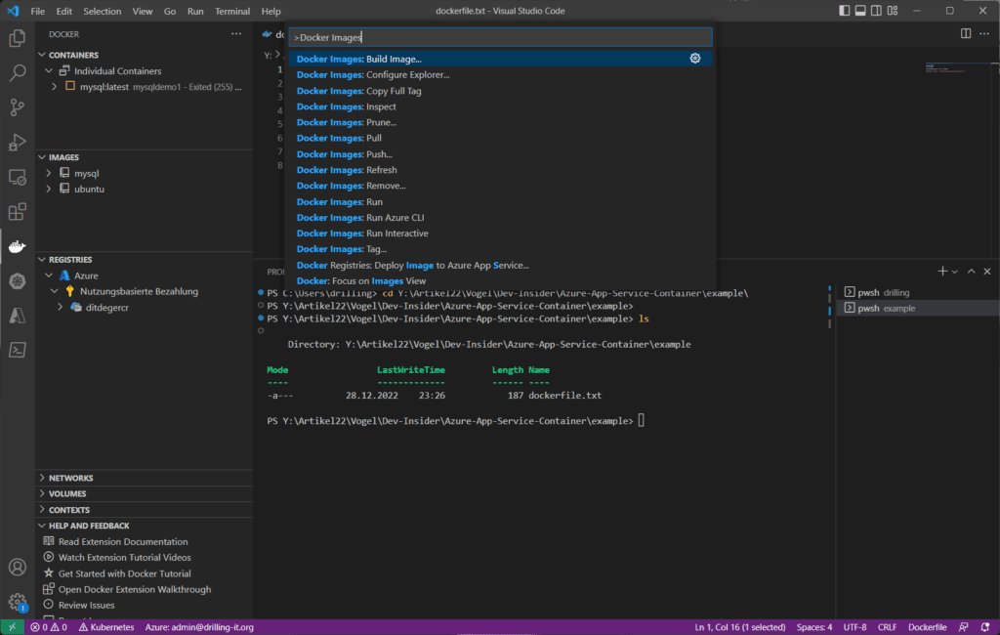The height and width of the screenshot is (635, 1000).
Task: Show errors and warnings in status bar
Action: pyautogui.click(x=49, y=627)
